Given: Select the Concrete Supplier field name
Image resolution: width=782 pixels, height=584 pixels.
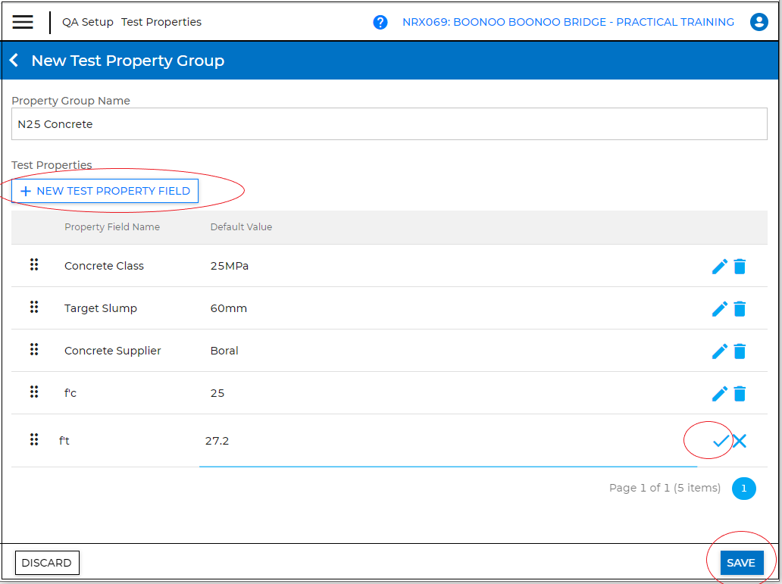Looking at the screenshot, I should [112, 351].
